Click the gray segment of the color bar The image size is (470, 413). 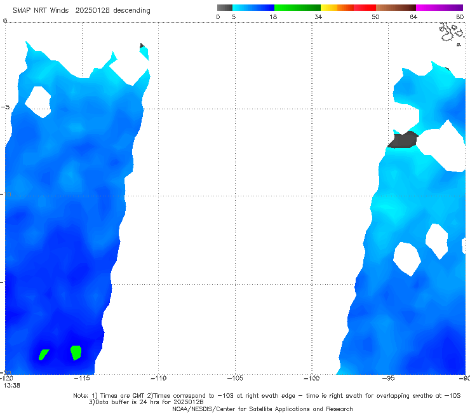225,8
